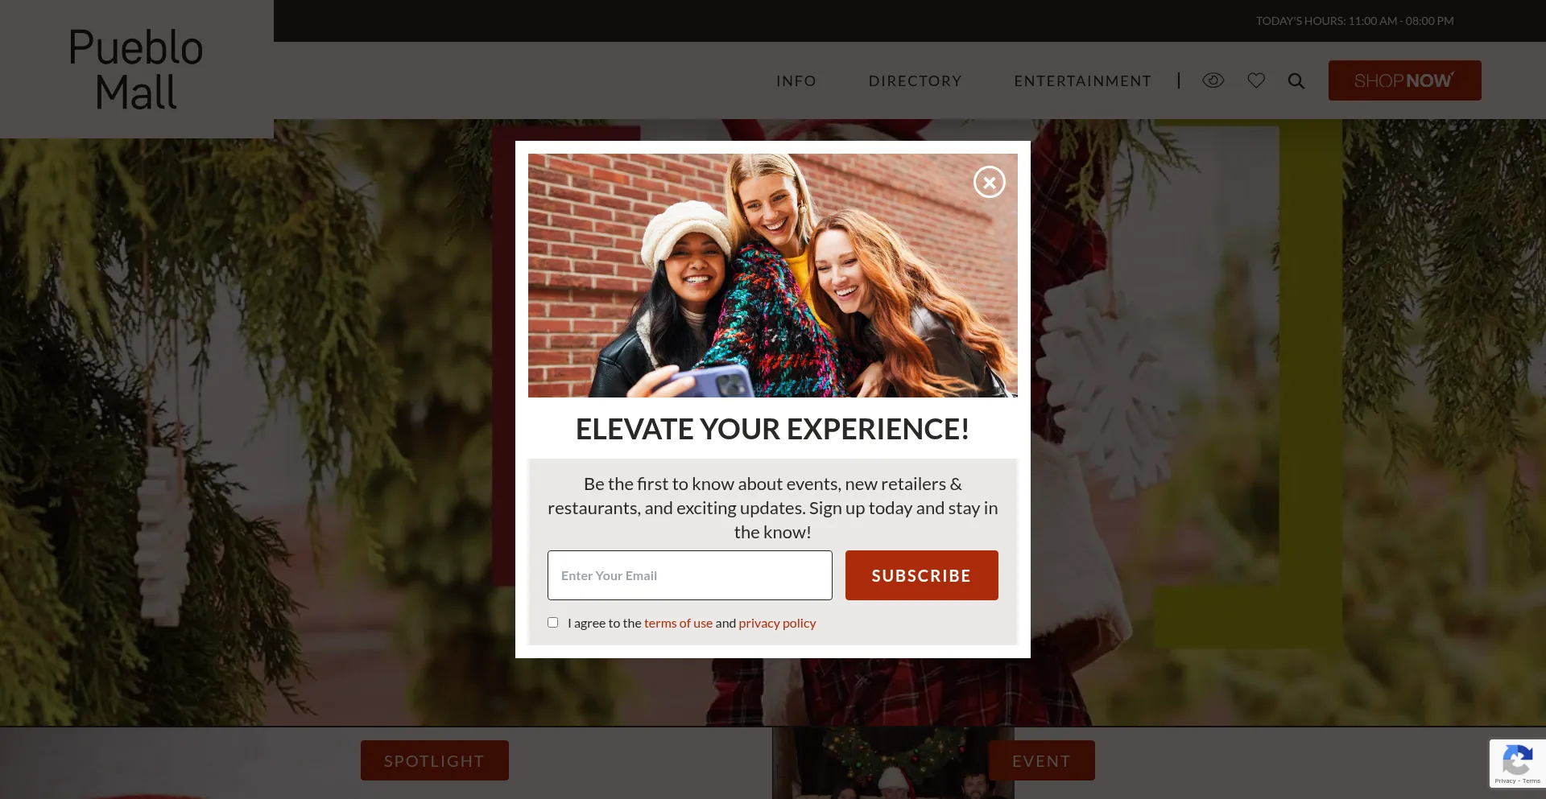Click the event photo thumbnail below
Image resolution: width=1546 pixels, height=799 pixels.
tap(892, 763)
